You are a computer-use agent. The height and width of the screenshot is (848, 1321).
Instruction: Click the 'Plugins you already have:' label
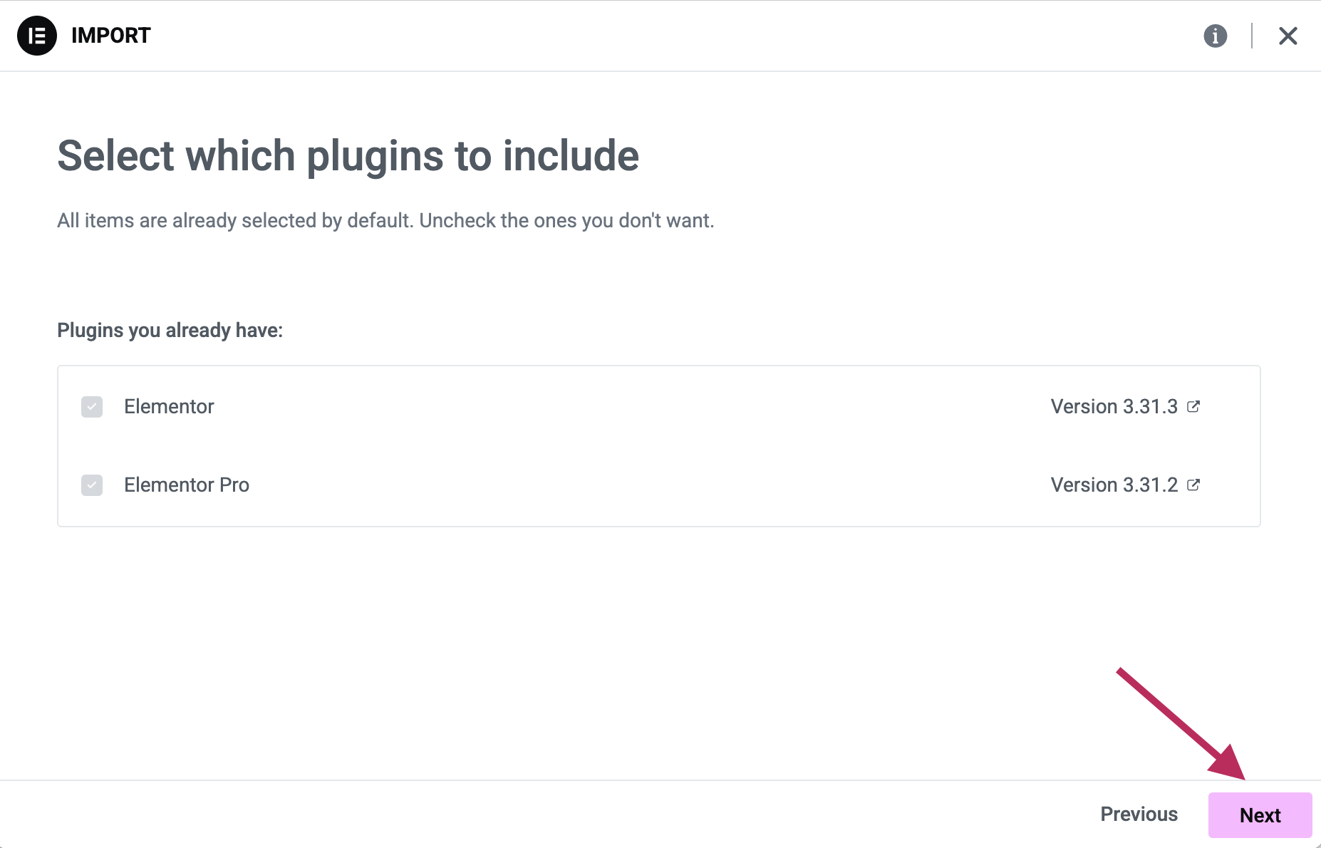click(x=170, y=331)
